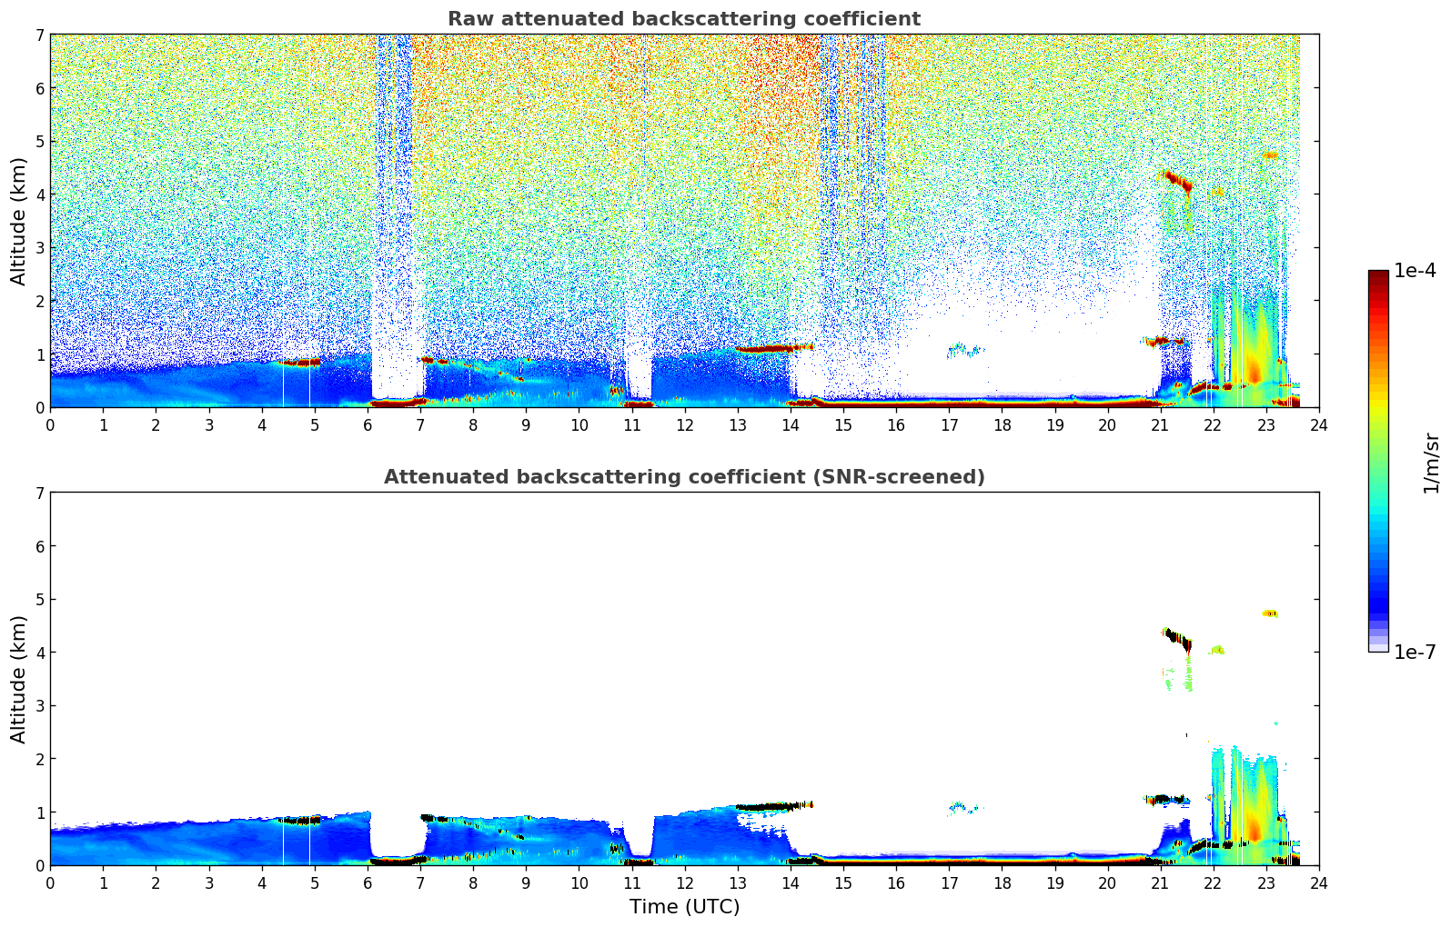Click the 5 km tick label on bottom plot
Viewport: 1451px width, 927px height.
pos(39,600)
